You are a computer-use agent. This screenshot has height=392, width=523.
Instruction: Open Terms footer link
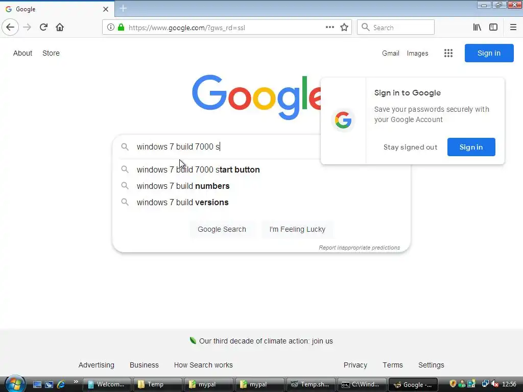[x=393, y=365]
